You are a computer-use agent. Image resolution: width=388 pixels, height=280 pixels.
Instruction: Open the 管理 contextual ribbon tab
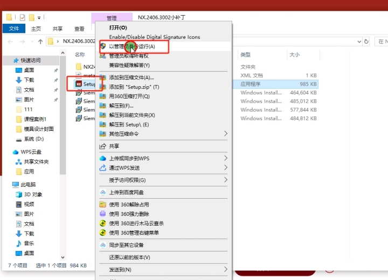click(112, 18)
